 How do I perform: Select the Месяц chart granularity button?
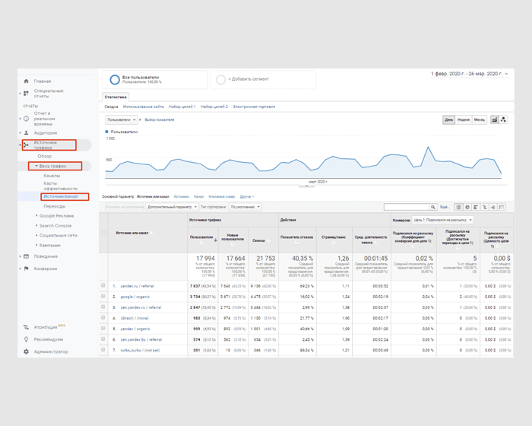tap(480, 119)
